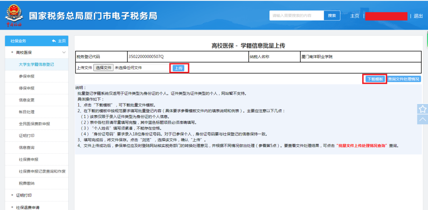Click the 选择文件 file chooser button
Viewport: 428px width, 210px height.
[103, 68]
